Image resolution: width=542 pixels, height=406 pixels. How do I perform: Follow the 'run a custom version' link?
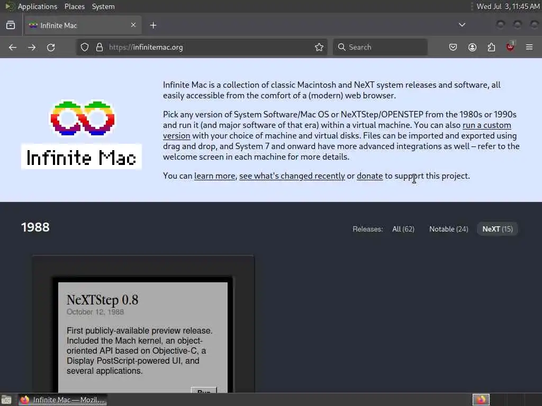tap(487, 125)
